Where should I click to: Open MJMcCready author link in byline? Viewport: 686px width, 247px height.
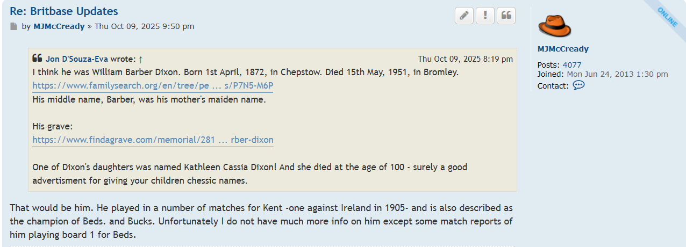click(59, 26)
